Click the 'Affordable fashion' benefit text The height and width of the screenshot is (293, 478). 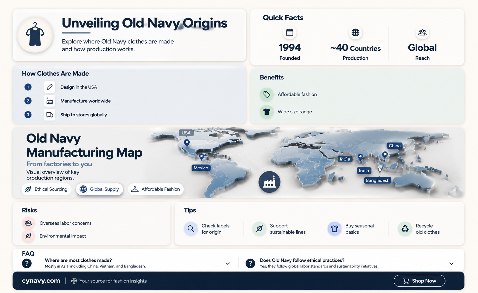pos(297,94)
